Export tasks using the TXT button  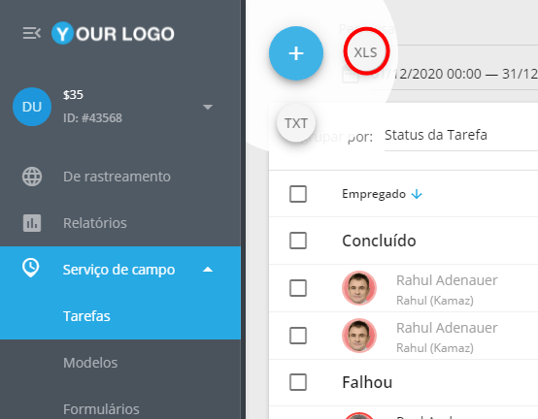tap(296, 123)
